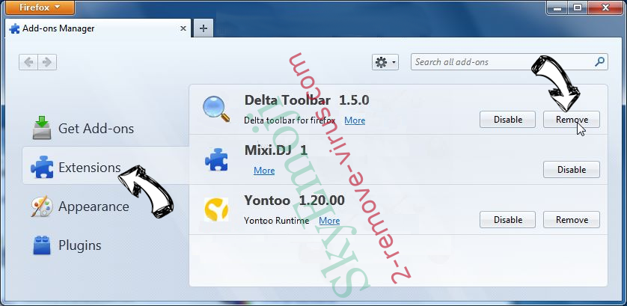
Task: Disable the Yontoo extension
Action: click(508, 220)
